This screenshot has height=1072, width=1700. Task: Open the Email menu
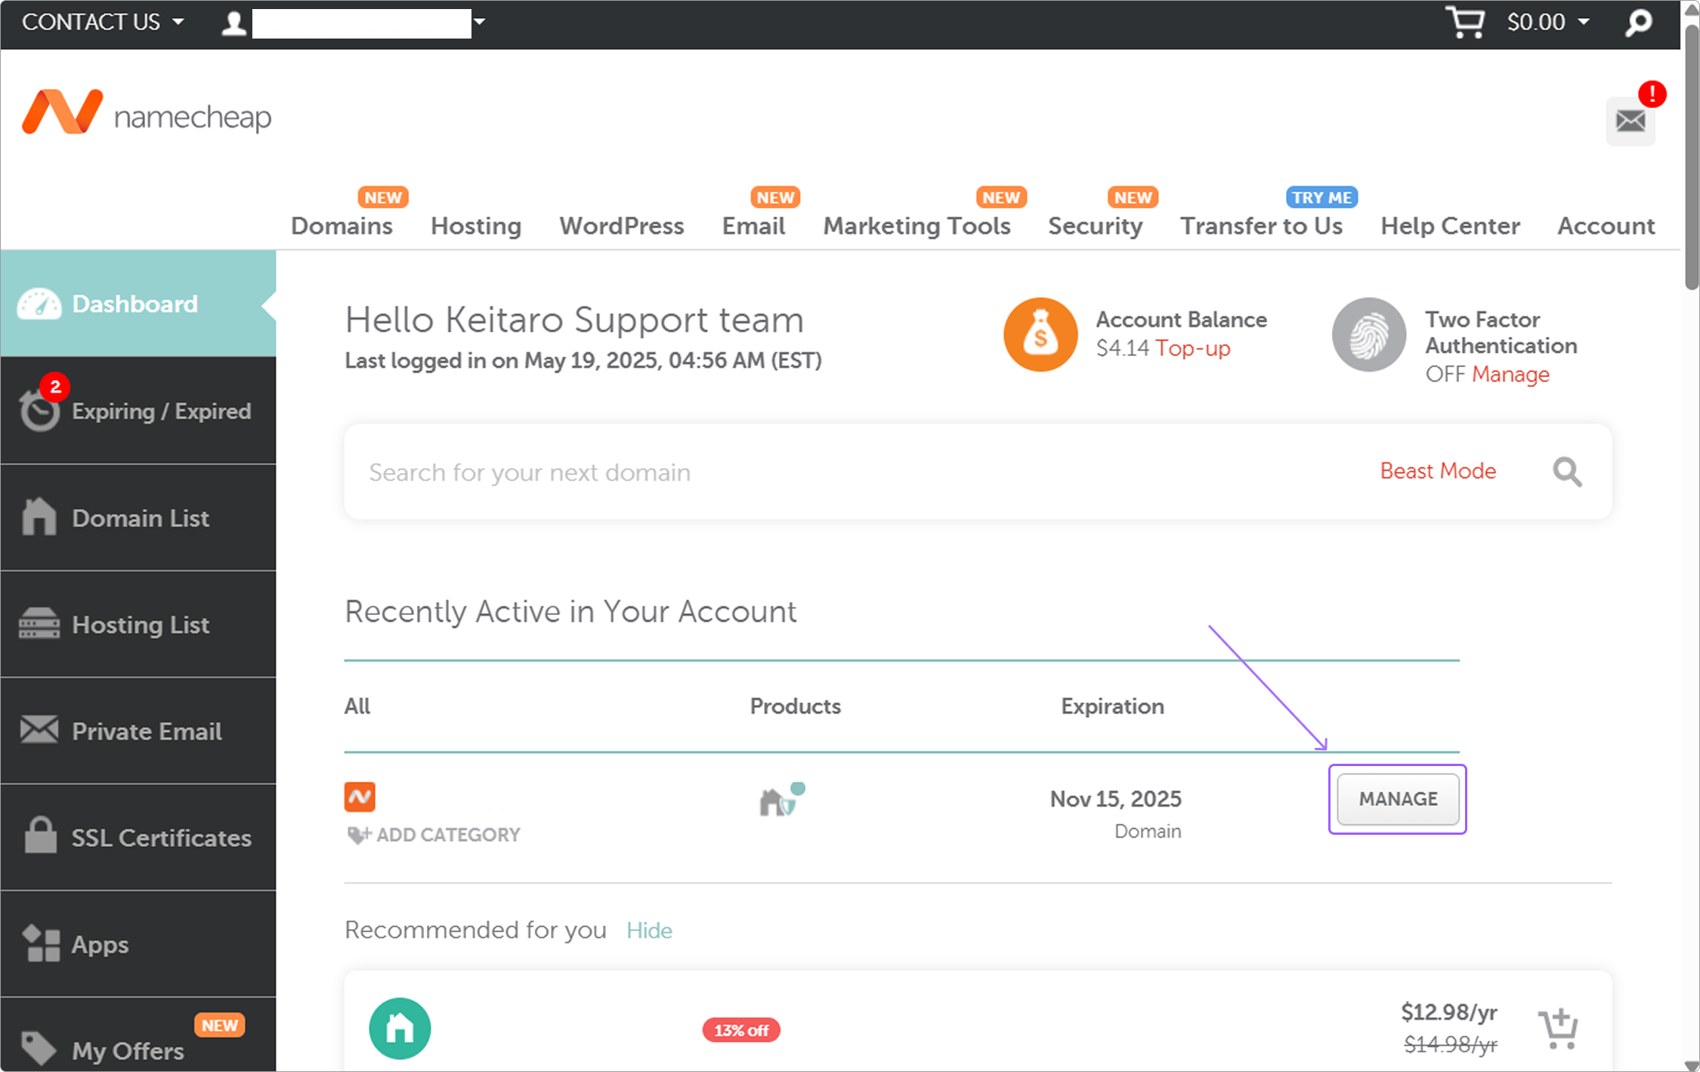pos(753,226)
